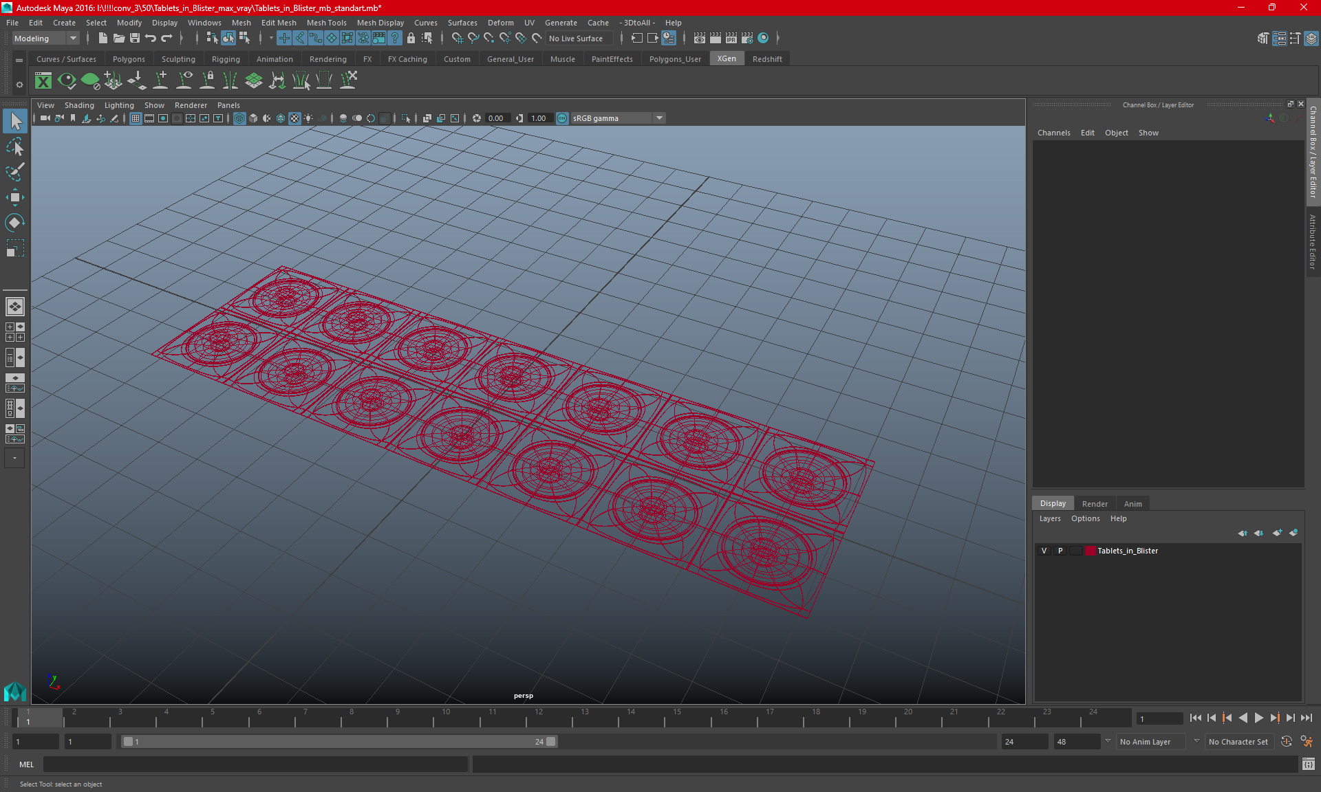Toggle selection lock icon in status line
This screenshot has width=1321, height=792.
[411, 38]
